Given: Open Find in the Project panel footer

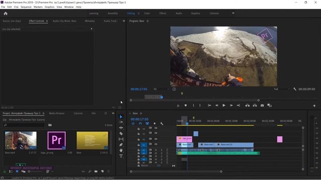Looking at the screenshot, I should pos(90,171).
